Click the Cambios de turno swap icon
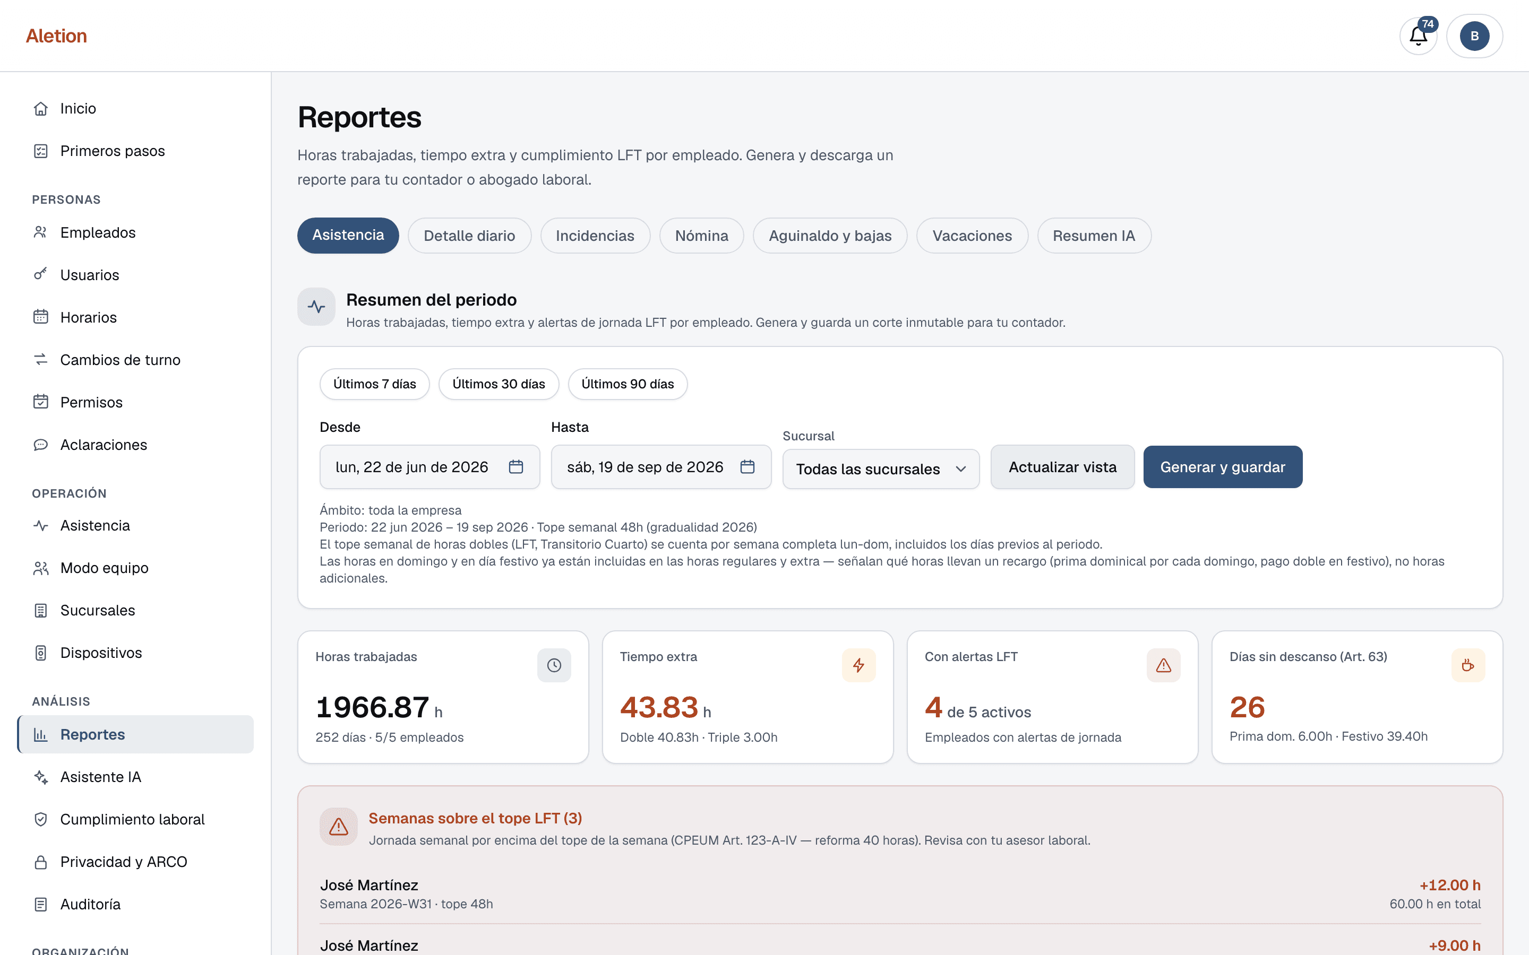The image size is (1529, 955). 41,359
